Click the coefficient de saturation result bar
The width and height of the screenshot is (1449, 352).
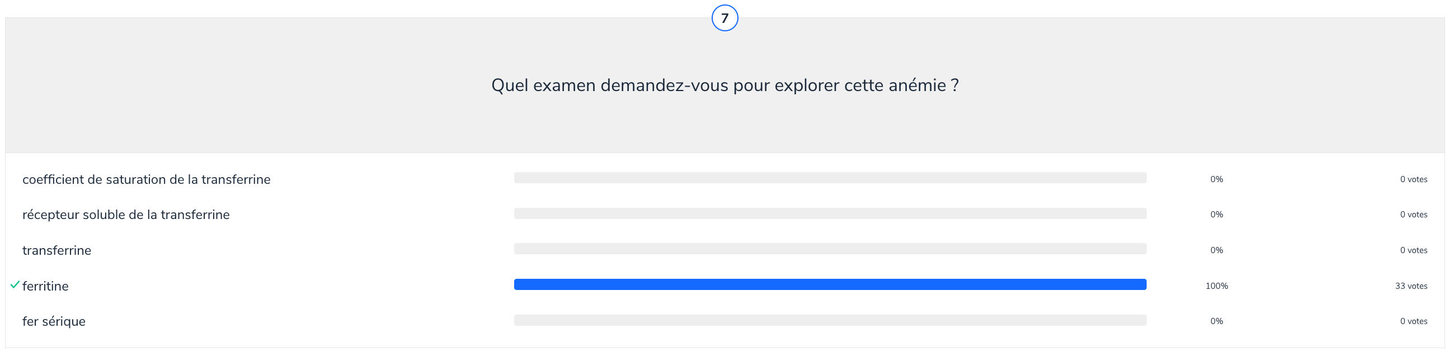(x=830, y=178)
